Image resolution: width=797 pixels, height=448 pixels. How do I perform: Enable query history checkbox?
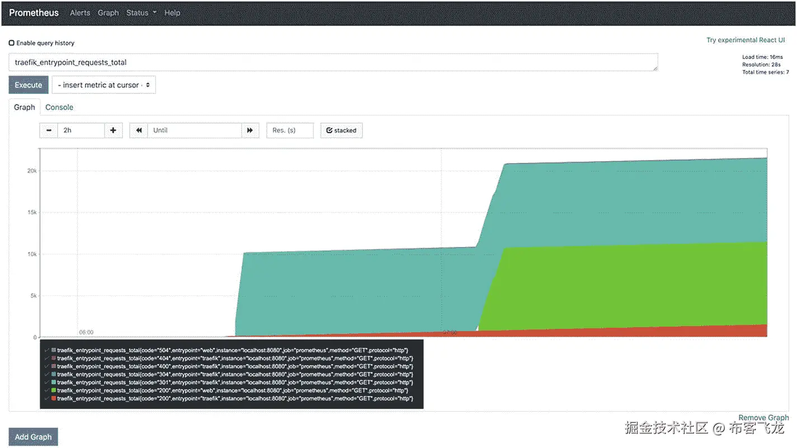pos(12,43)
